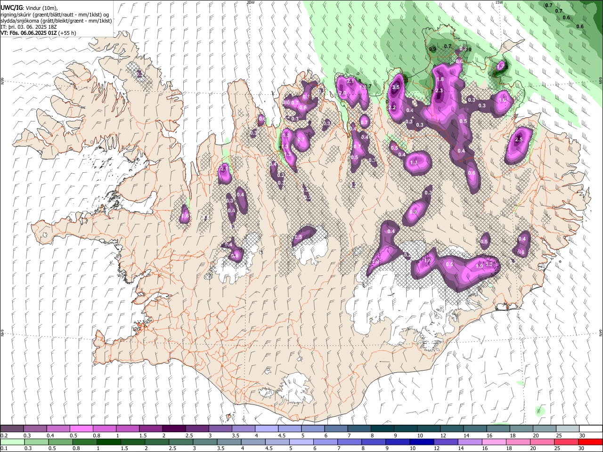Click the '3.5' precipitation value on the map
The height and width of the screenshot is (452, 603).
pyautogui.click(x=396, y=87)
